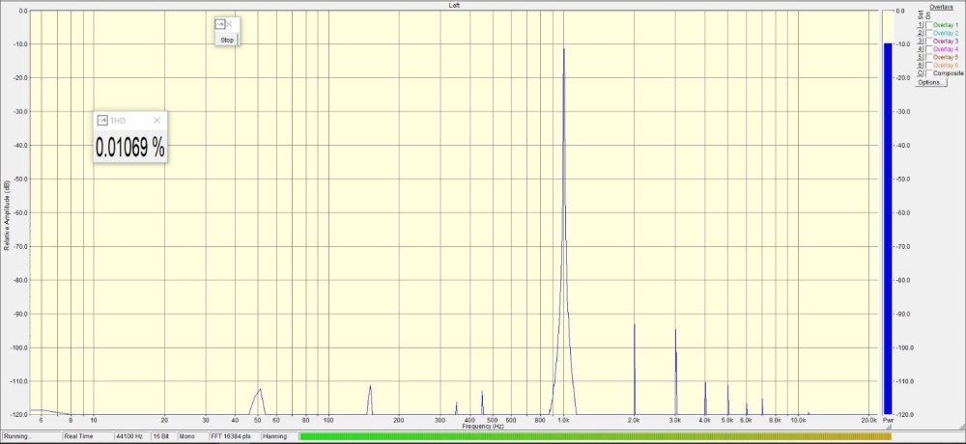Turn on the Overlay 5 checkbox
The height and width of the screenshot is (444, 966).
point(929,57)
